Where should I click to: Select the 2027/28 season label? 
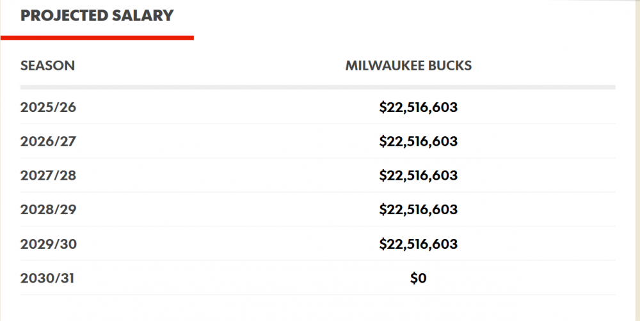(x=48, y=175)
